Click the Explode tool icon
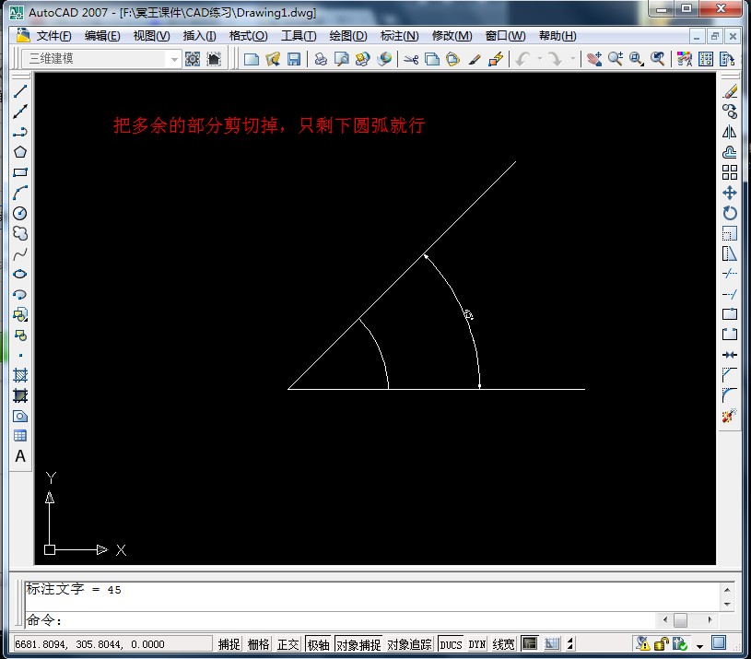The image size is (751, 659). 730,416
